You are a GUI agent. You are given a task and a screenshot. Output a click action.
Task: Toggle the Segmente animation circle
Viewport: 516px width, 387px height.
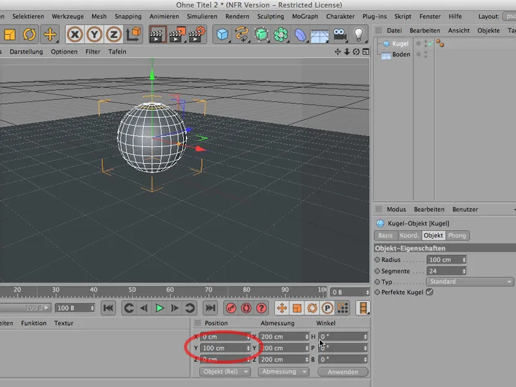377,271
